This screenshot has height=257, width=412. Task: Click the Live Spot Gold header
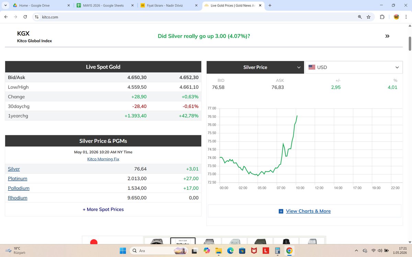coord(103,67)
